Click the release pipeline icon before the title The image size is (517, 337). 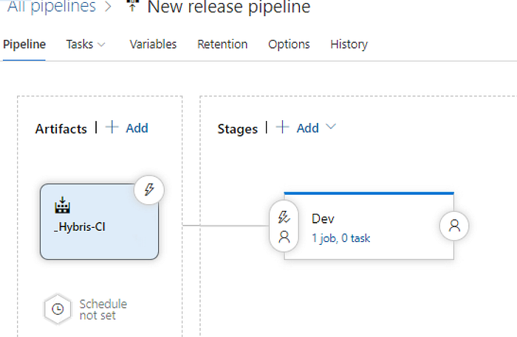point(132,5)
